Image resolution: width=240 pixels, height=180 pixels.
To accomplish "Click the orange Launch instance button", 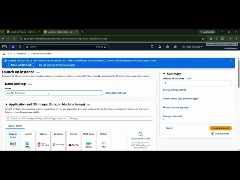I will (x=220, y=128).
